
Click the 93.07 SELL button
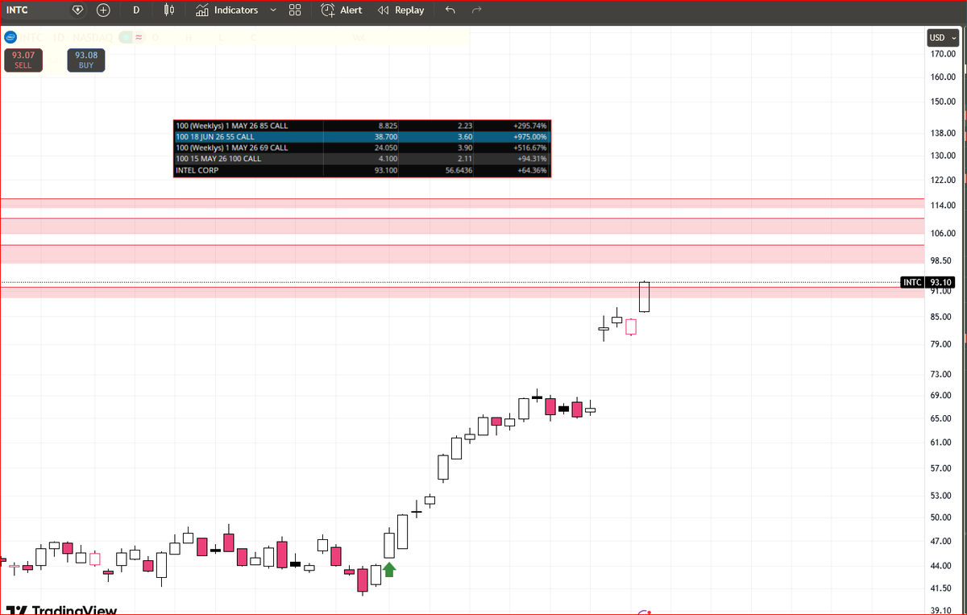[x=23, y=60]
